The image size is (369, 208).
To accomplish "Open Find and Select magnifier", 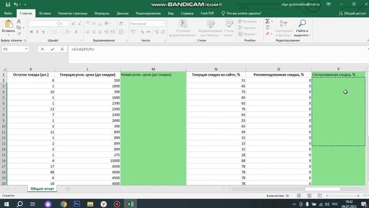I will [302, 24].
